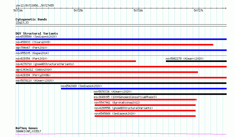Click the right arrowhead of the ruler

[x=226, y=8]
